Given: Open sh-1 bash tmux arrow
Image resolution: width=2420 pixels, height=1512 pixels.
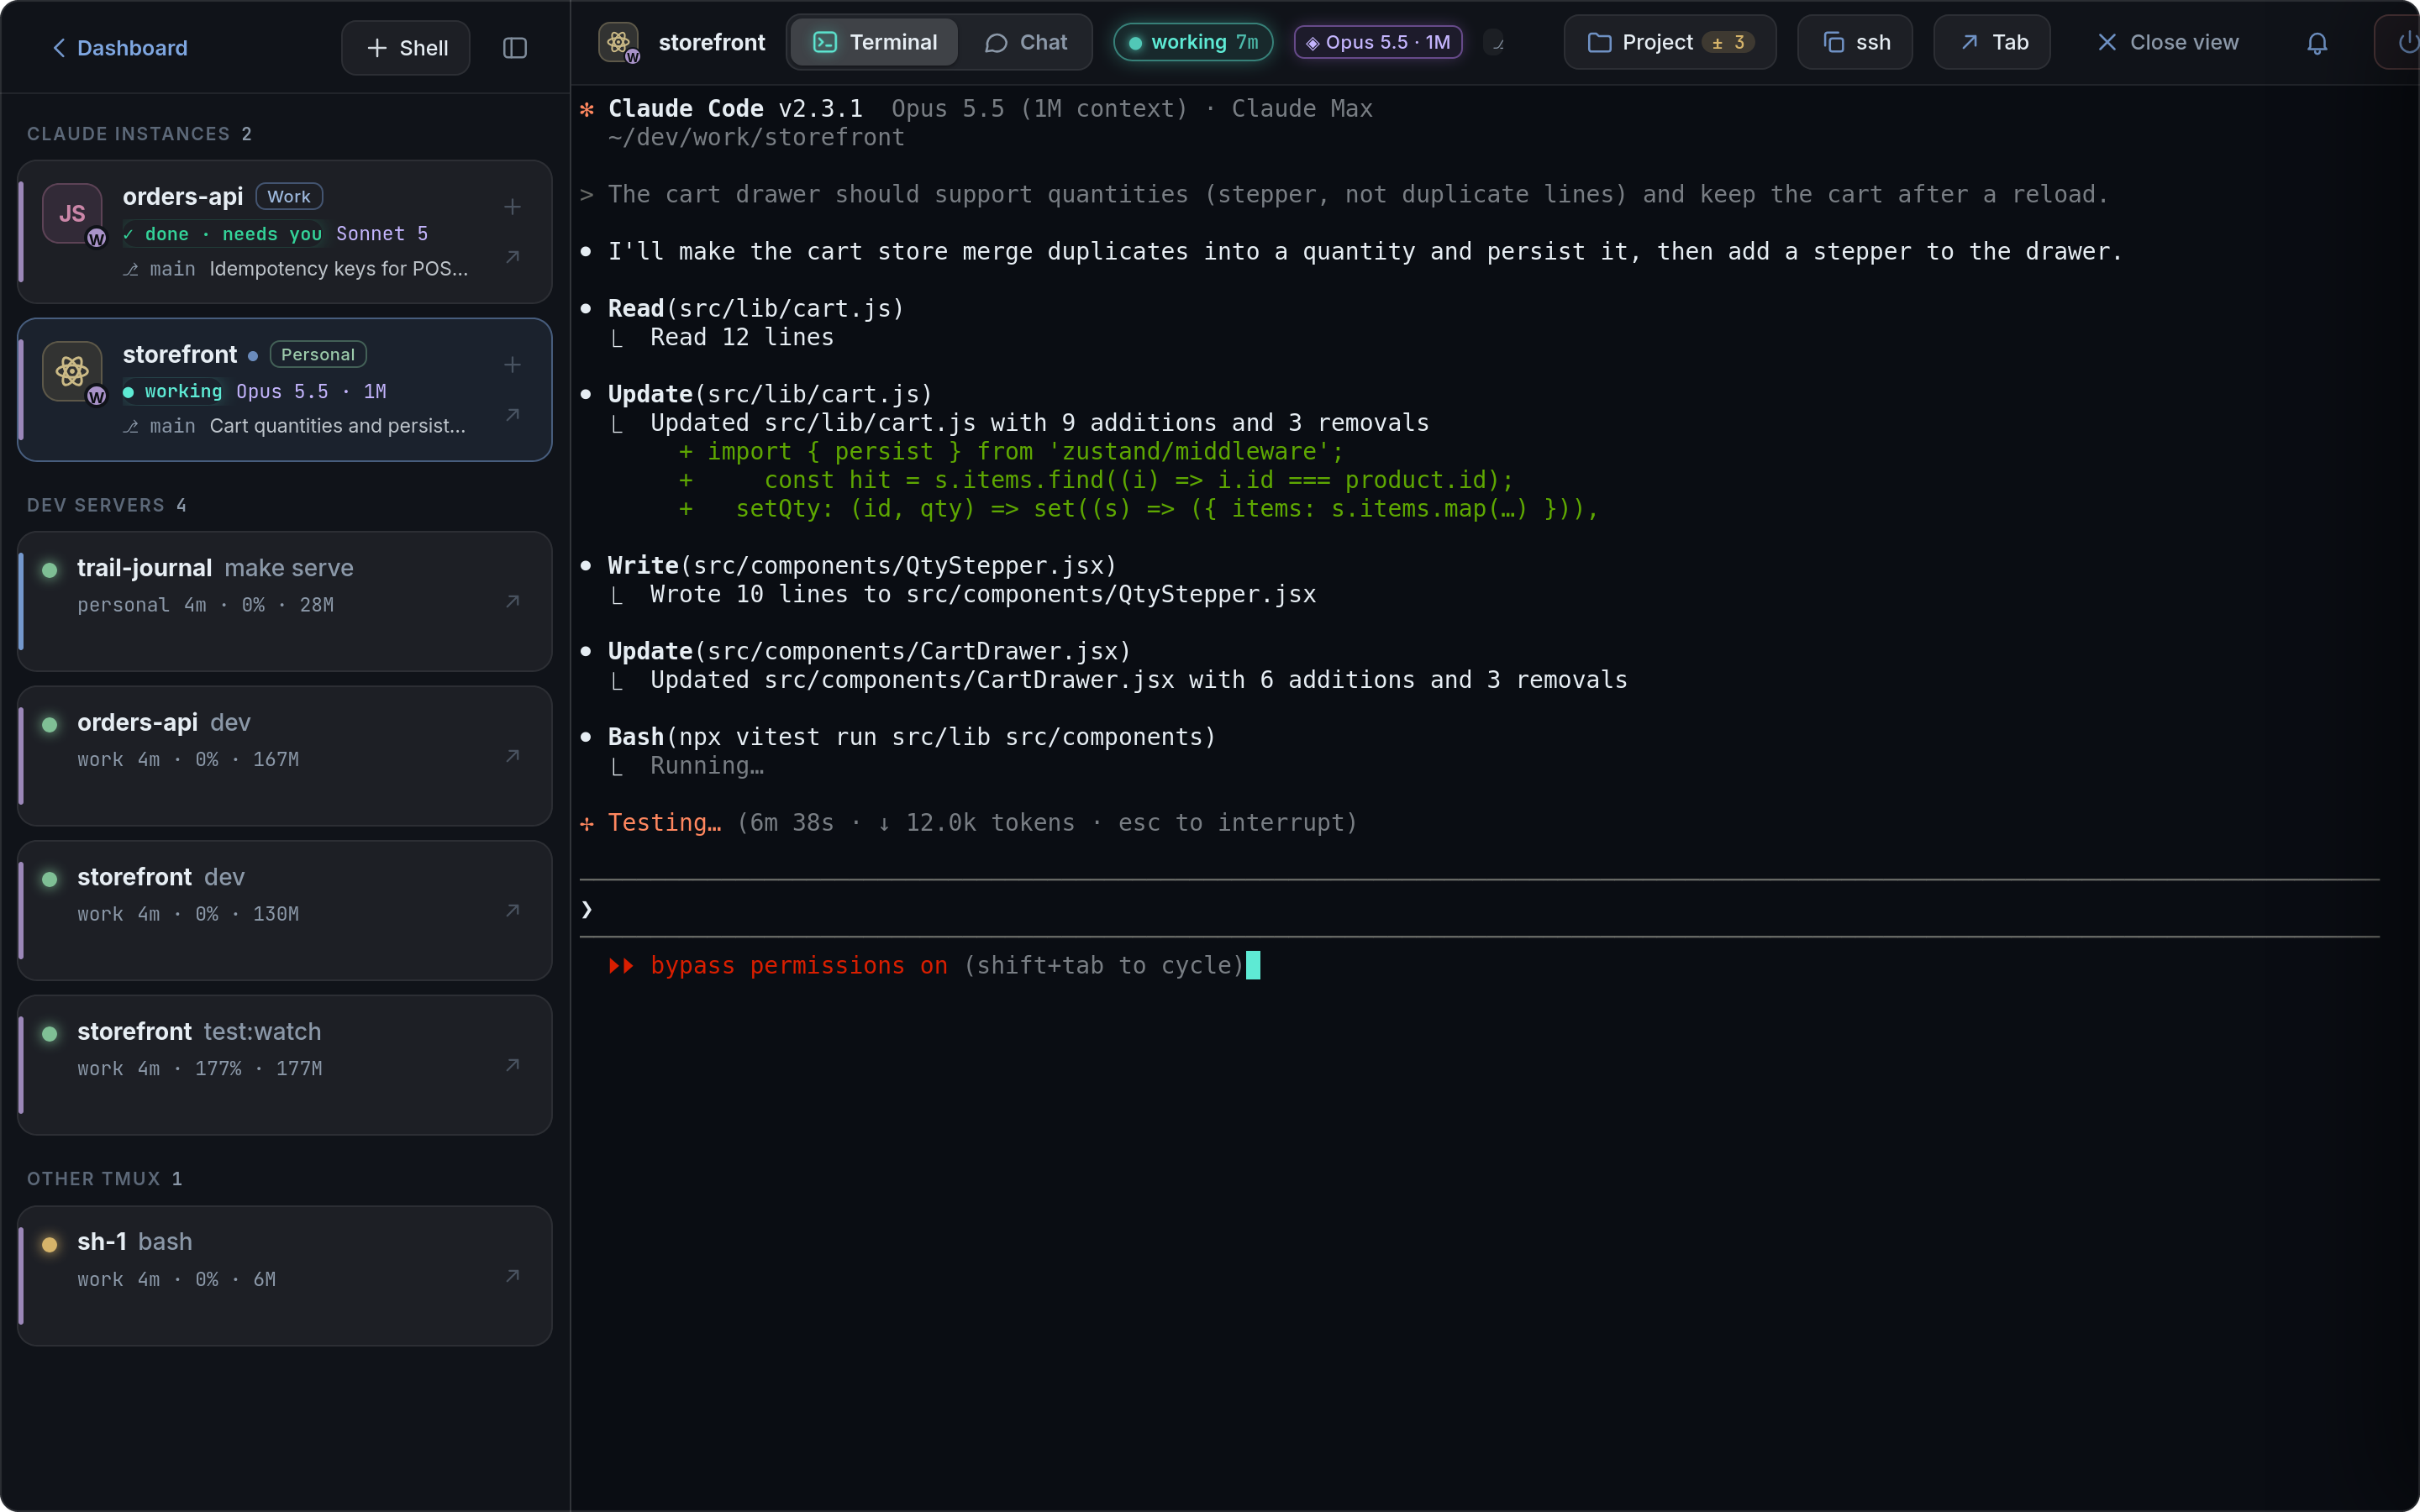Looking at the screenshot, I should (512, 1276).
